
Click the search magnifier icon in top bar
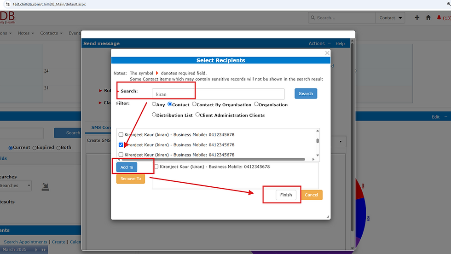coord(312,17)
